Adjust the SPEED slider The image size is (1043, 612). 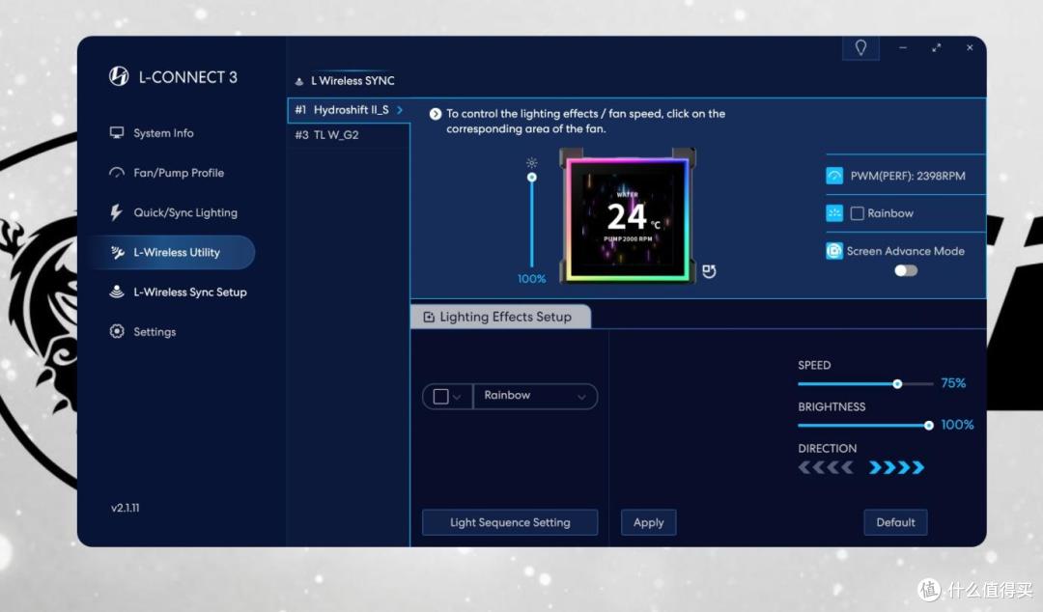[x=865, y=384]
